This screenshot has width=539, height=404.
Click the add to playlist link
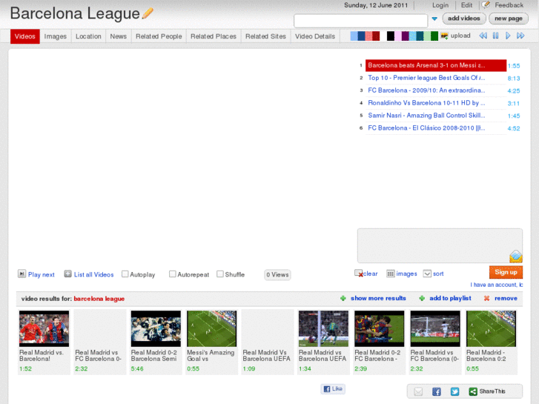[x=450, y=298]
